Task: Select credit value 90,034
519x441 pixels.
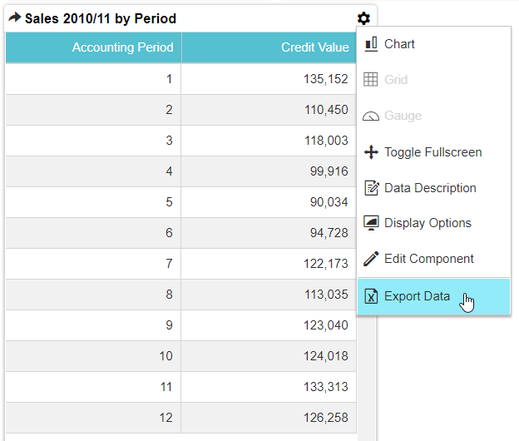Action: tap(329, 202)
